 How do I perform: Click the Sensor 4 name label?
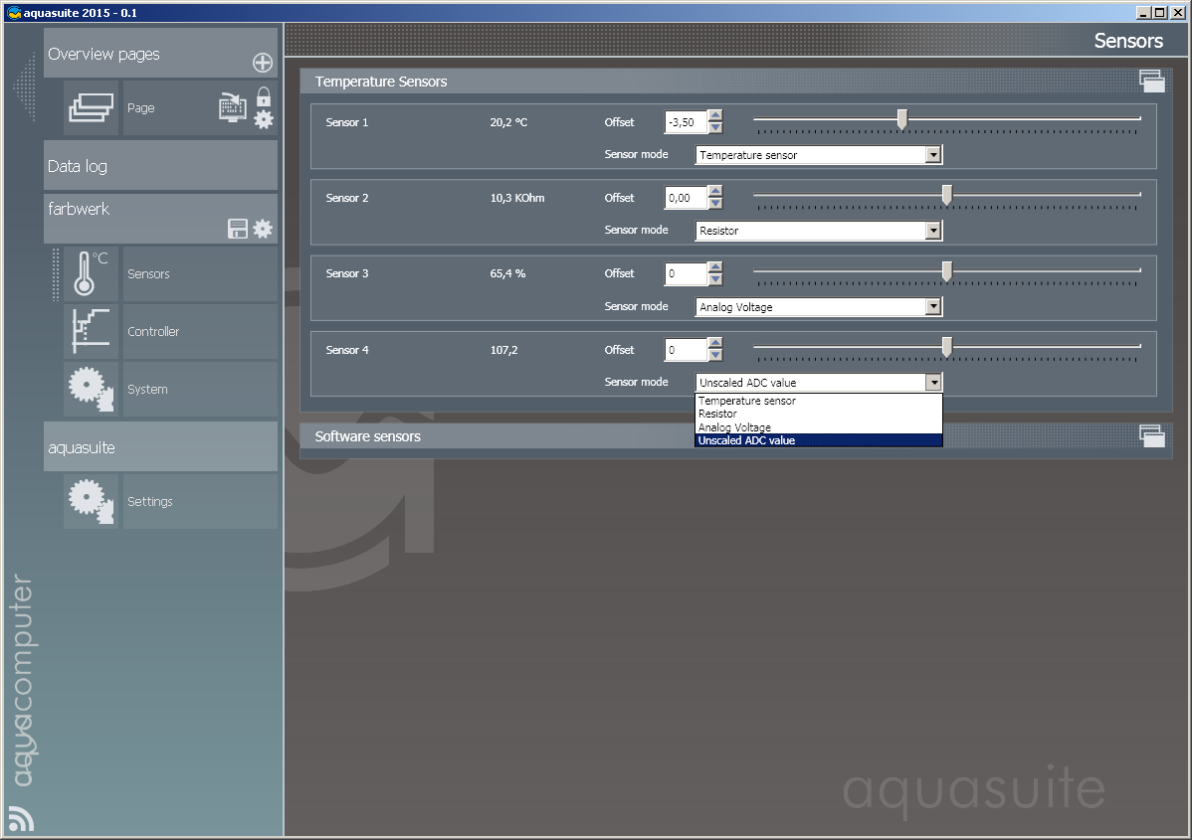[346, 350]
